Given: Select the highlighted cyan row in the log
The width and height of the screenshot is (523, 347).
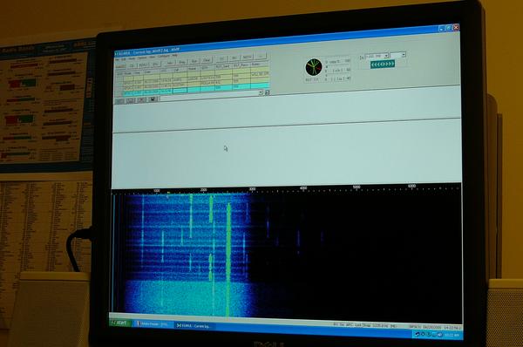Looking at the screenshot, I should click(x=197, y=90).
